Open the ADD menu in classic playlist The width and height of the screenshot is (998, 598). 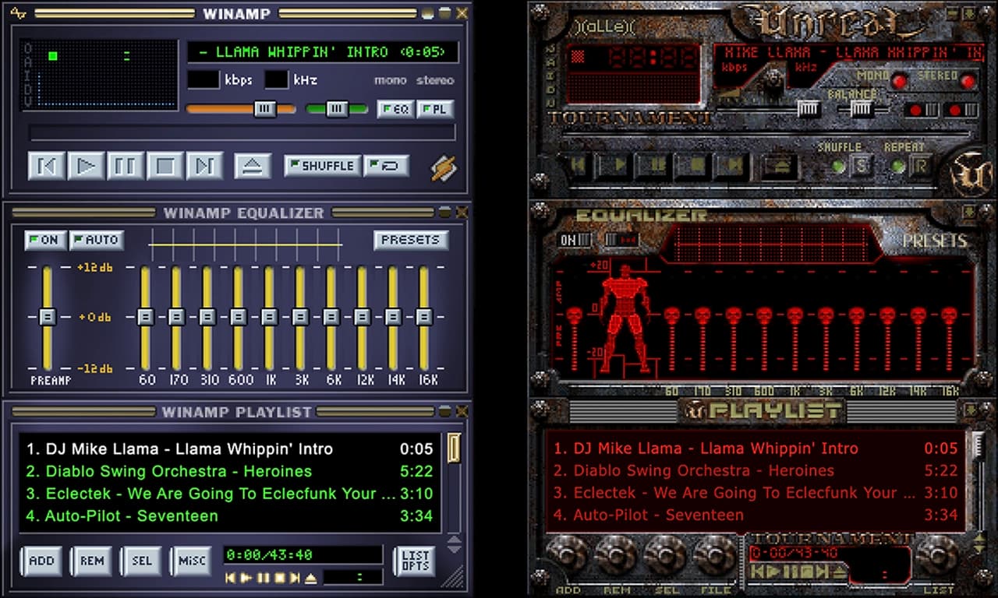41,561
